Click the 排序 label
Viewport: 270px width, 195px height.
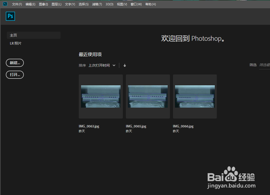(82, 65)
